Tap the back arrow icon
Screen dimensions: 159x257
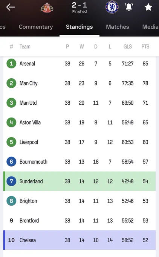11,7
